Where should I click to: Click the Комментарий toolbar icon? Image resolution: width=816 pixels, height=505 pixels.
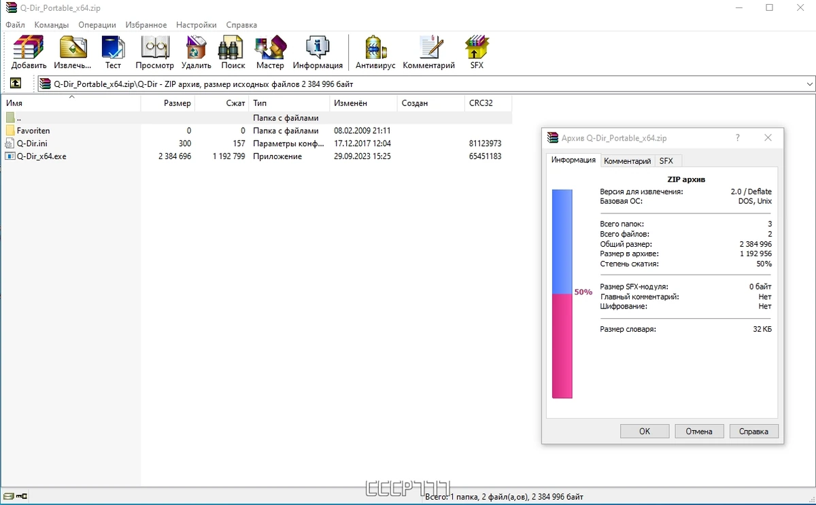click(x=429, y=53)
